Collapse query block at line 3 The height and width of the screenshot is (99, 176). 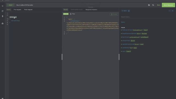point(9,19)
